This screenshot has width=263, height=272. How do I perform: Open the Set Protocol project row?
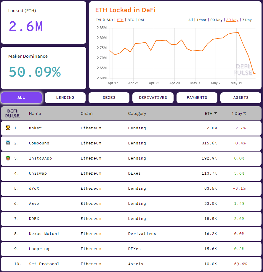(x=131, y=264)
